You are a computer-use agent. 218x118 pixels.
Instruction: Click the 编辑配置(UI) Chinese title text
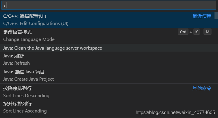33,16
